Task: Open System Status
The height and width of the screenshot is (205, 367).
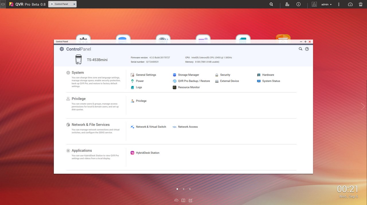Action: (268, 81)
